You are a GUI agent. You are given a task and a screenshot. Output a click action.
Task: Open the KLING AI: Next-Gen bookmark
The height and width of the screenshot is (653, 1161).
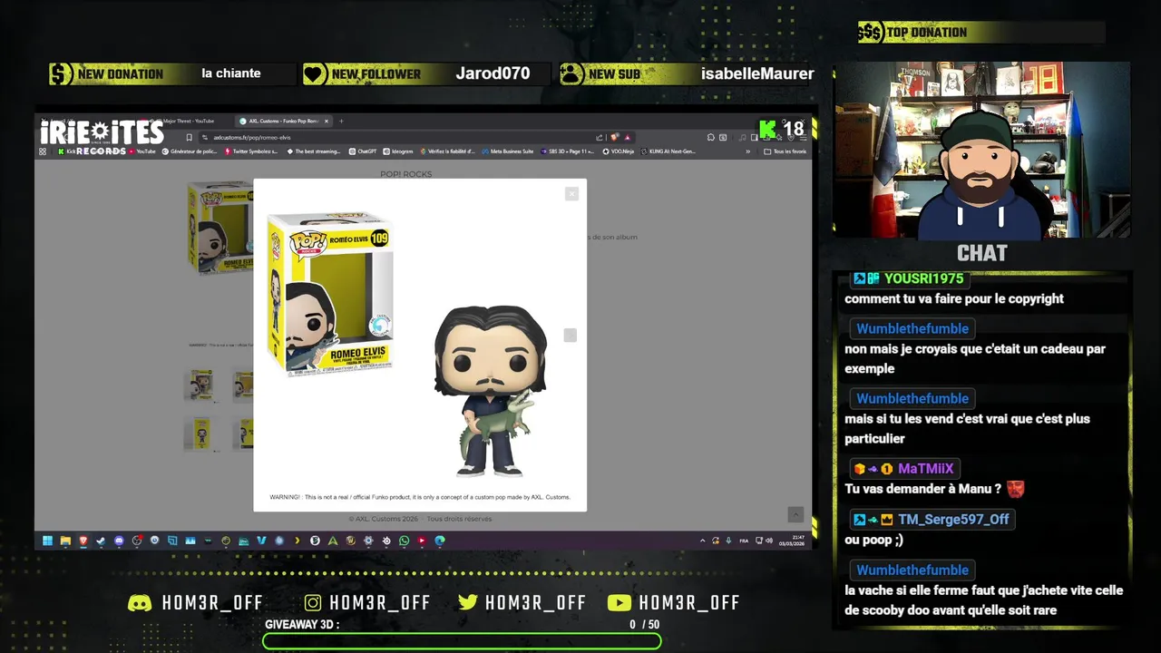(667, 151)
